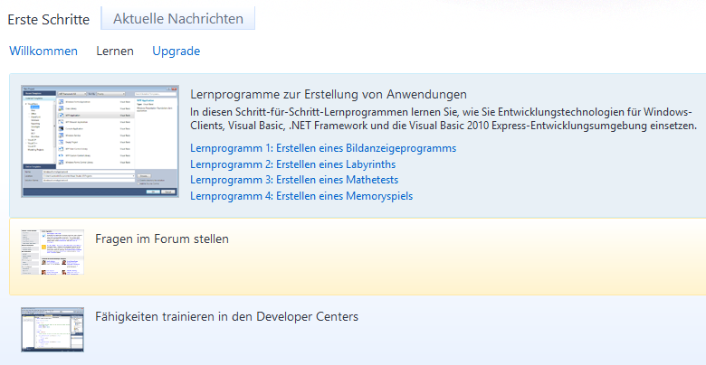The width and height of the screenshot is (706, 365).
Task: Go to the Willkommen section
Action: coord(43,51)
